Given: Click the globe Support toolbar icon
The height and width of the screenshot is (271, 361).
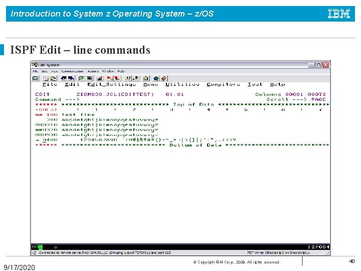Looking at the screenshot, I should [156, 78].
